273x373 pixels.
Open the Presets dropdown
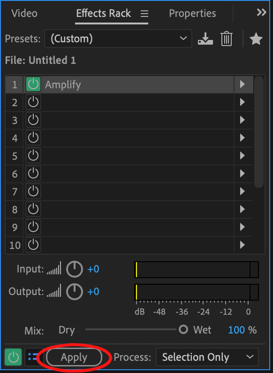(118, 39)
